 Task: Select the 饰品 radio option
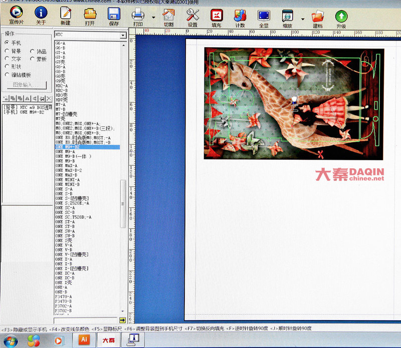38,52
